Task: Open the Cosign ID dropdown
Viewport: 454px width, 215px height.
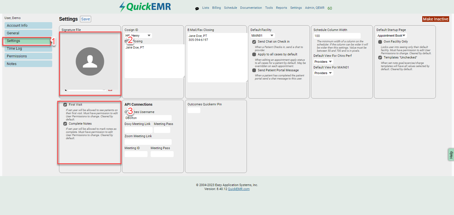Action: coord(138,36)
